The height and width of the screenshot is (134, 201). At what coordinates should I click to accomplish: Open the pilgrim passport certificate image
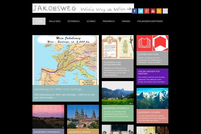tap(118, 47)
